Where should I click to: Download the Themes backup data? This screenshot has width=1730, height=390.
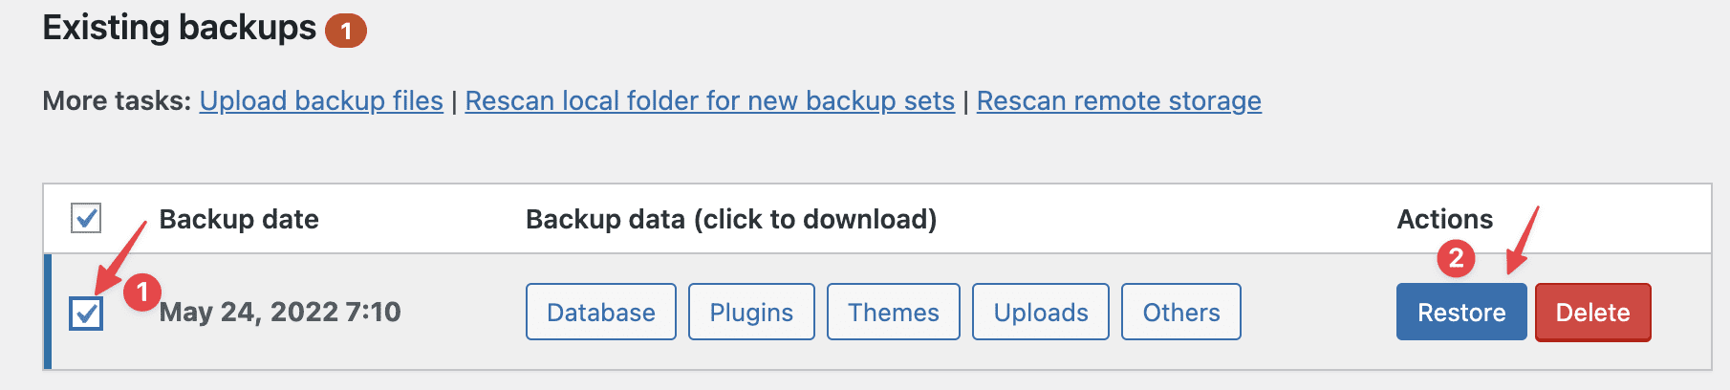tap(893, 312)
